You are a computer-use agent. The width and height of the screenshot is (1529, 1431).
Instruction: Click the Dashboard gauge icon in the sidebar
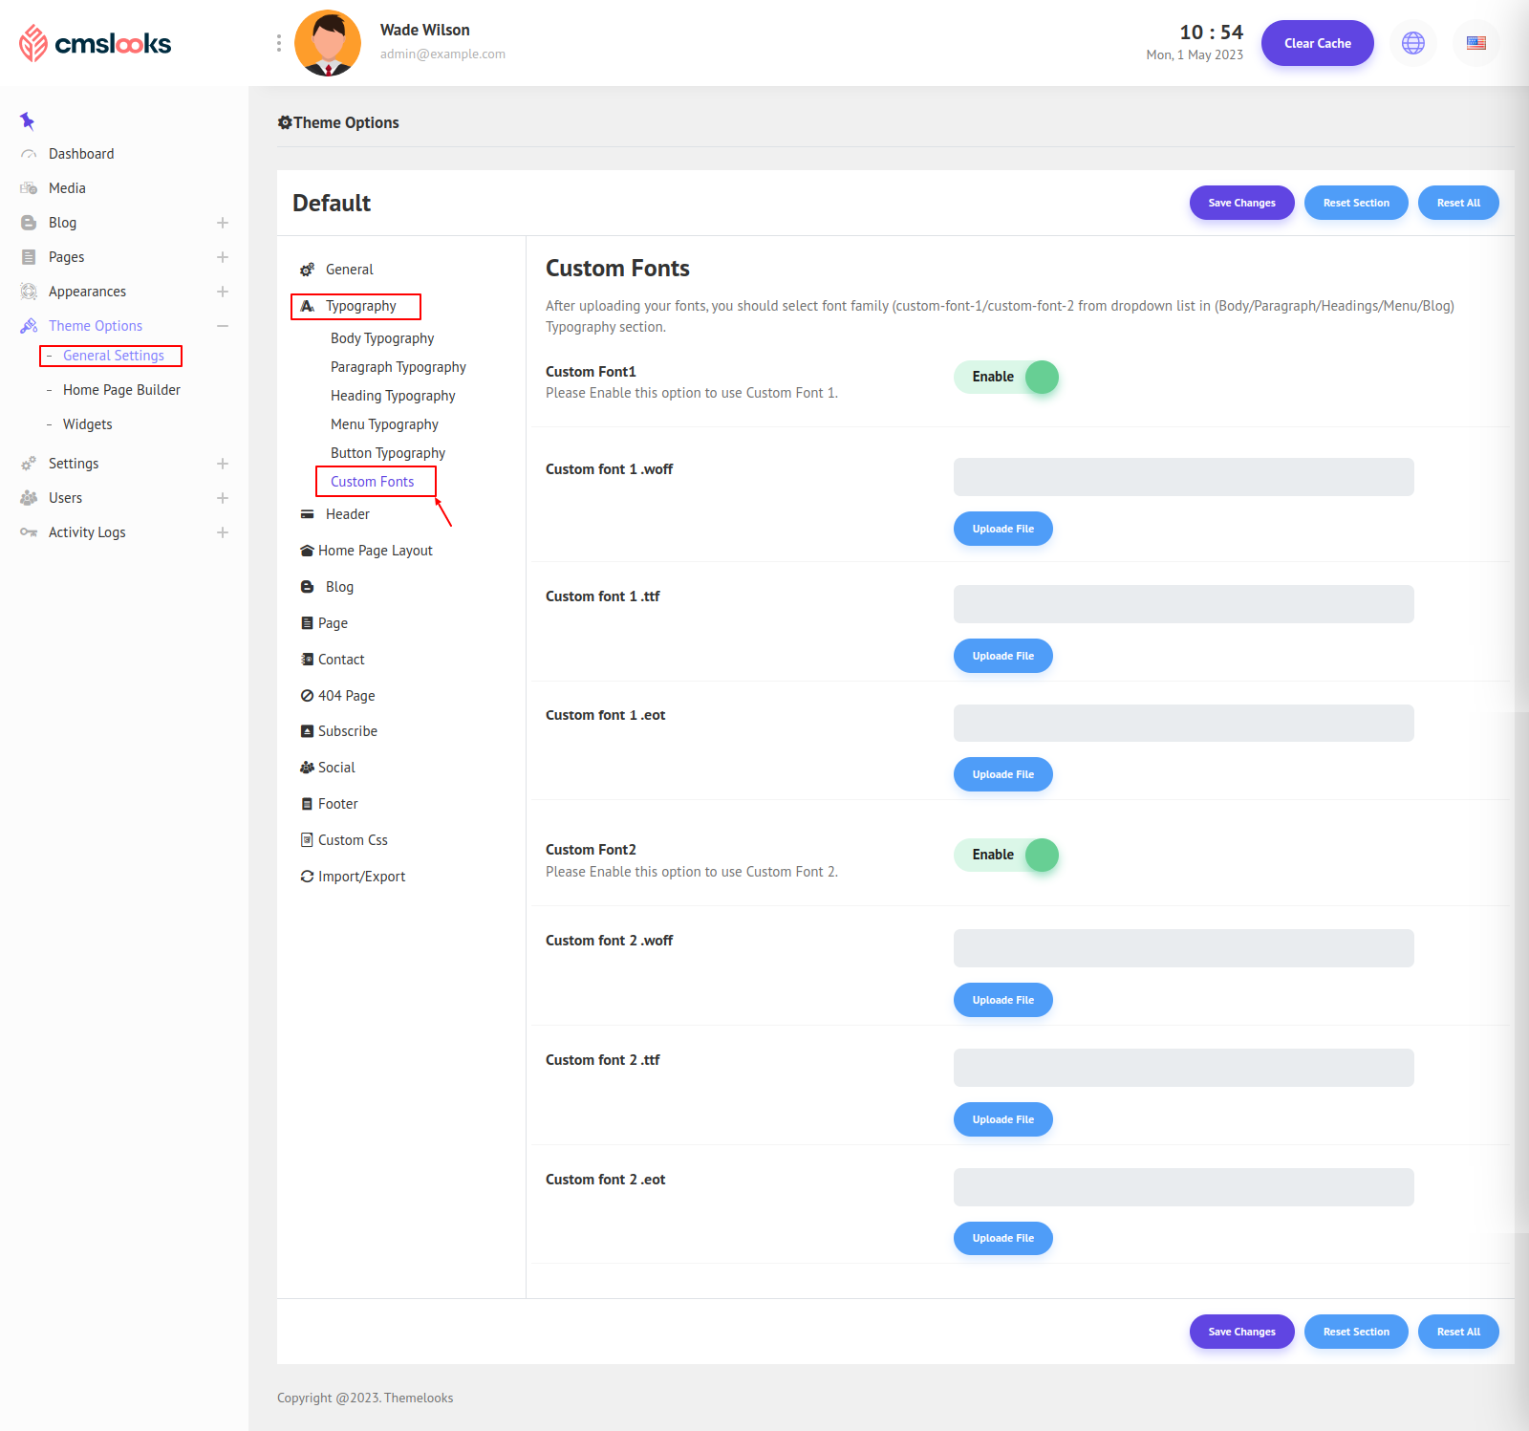coord(29,154)
